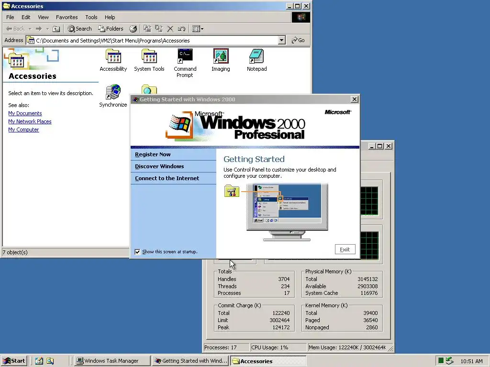Open the Back history dropdown arrow

pos(30,29)
